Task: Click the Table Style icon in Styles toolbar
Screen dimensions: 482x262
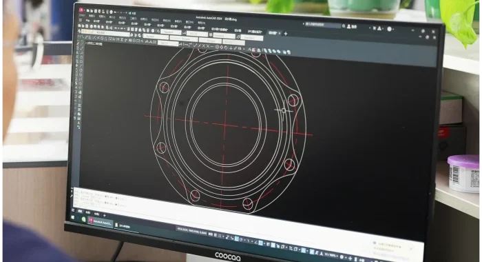Action: pos(211,34)
